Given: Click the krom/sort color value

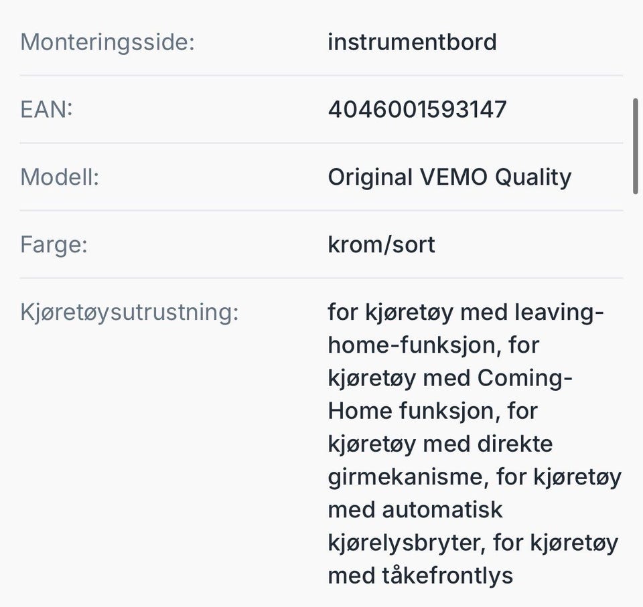Looking at the screenshot, I should tap(381, 245).
